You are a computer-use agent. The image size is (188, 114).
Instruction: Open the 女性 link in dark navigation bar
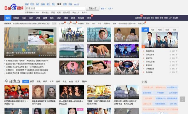[x=162, y=18]
